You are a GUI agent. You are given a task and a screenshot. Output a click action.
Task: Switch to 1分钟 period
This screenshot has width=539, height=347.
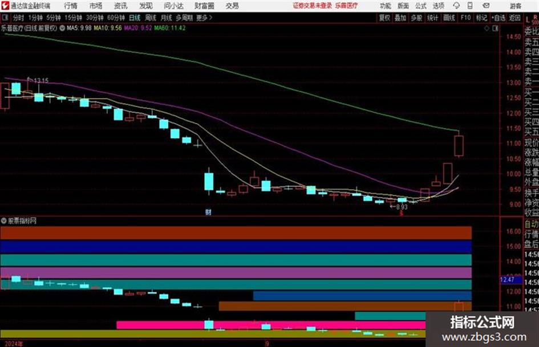click(x=35, y=18)
